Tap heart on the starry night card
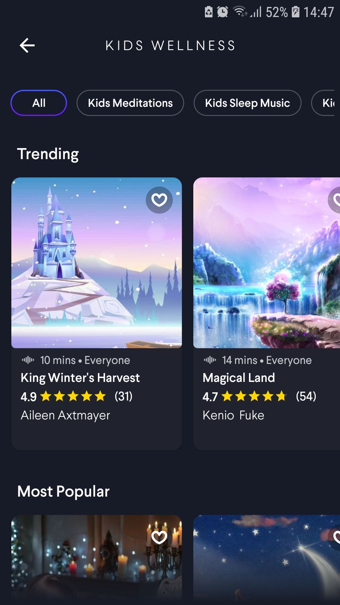Viewport: 340px width, 605px height. point(334,537)
